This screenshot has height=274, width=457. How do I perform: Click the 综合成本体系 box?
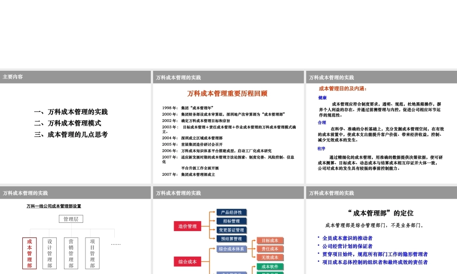231,249
